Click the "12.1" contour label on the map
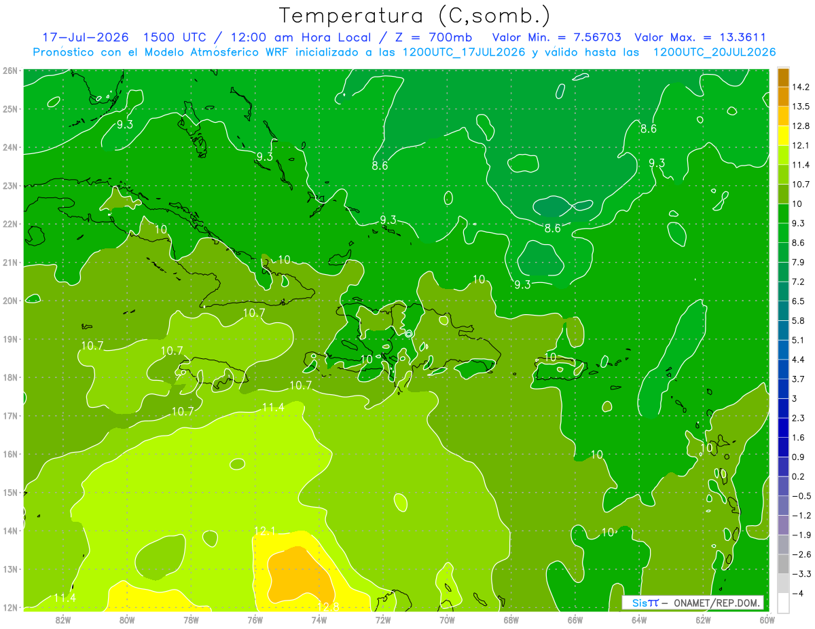The height and width of the screenshot is (629, 815). click(x=264, y=531)
